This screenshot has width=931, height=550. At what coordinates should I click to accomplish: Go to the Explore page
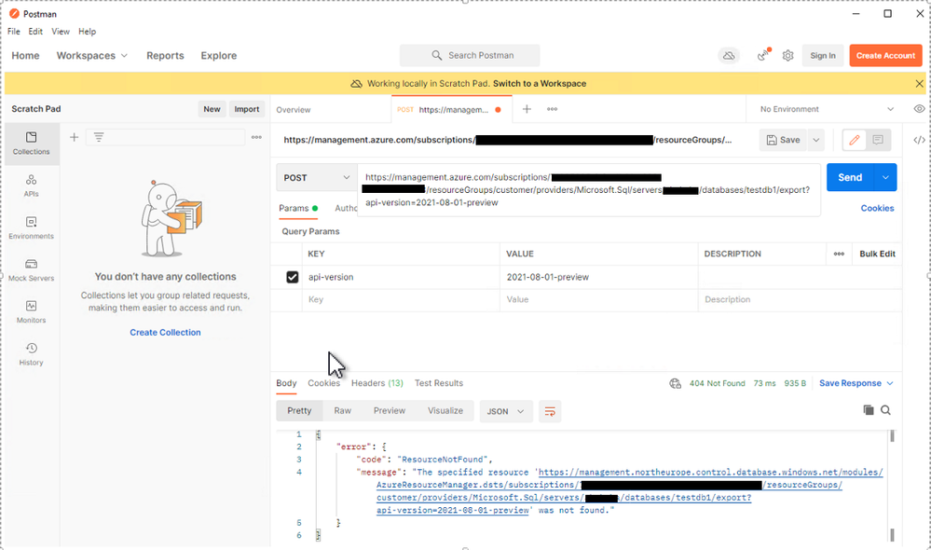(x=218, y=55)
